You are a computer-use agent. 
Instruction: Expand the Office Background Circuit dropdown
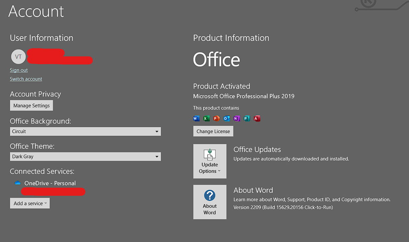click(x=85, y=131)
